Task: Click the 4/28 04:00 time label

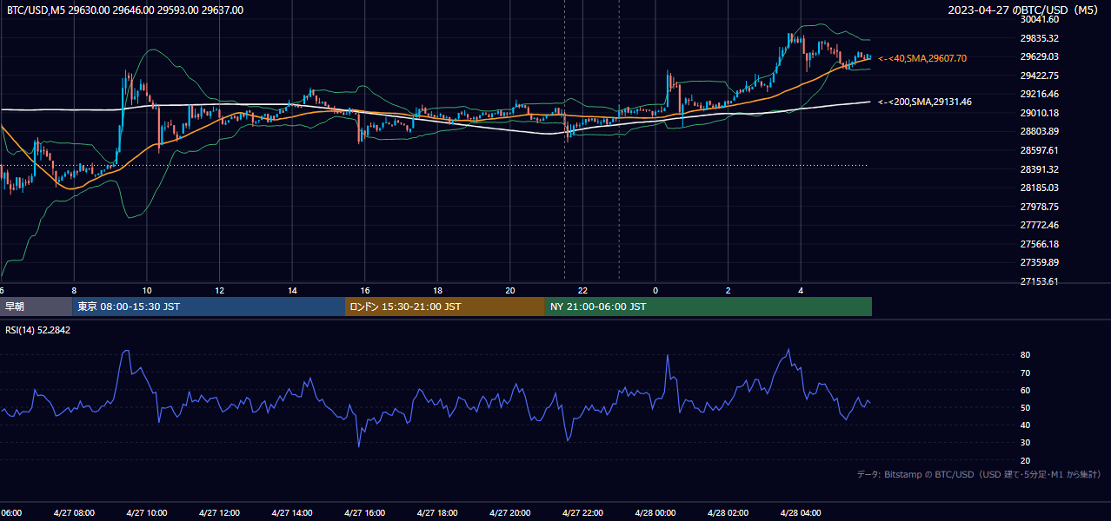Action: tap(800, 513)
